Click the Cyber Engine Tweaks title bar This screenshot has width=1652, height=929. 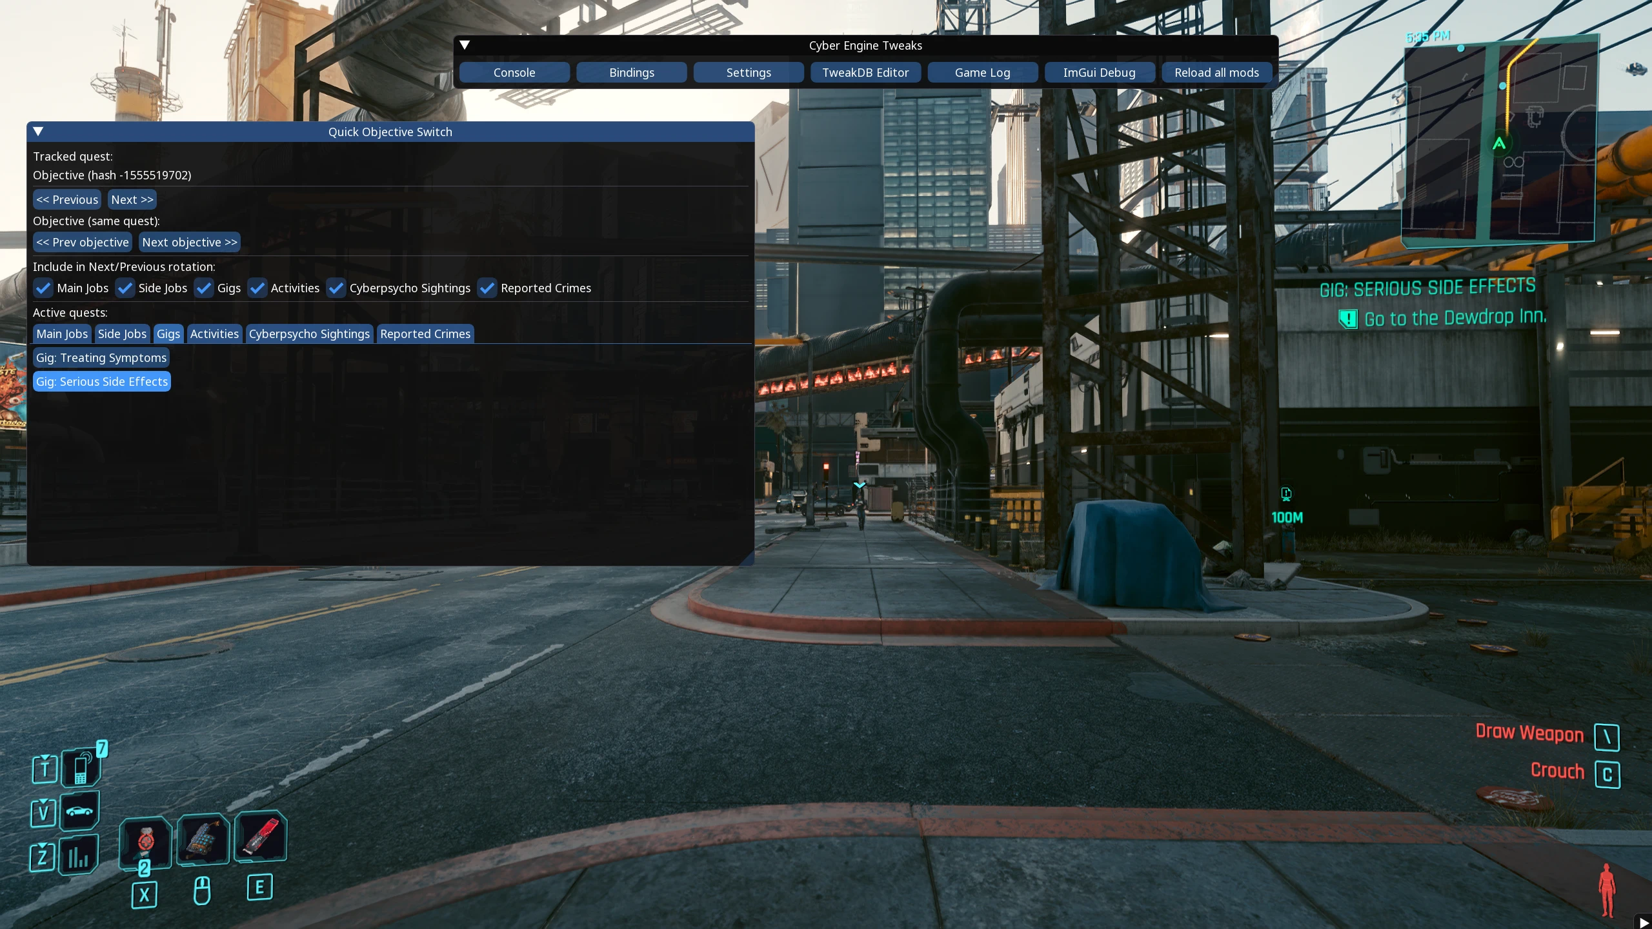coord(866,45)
